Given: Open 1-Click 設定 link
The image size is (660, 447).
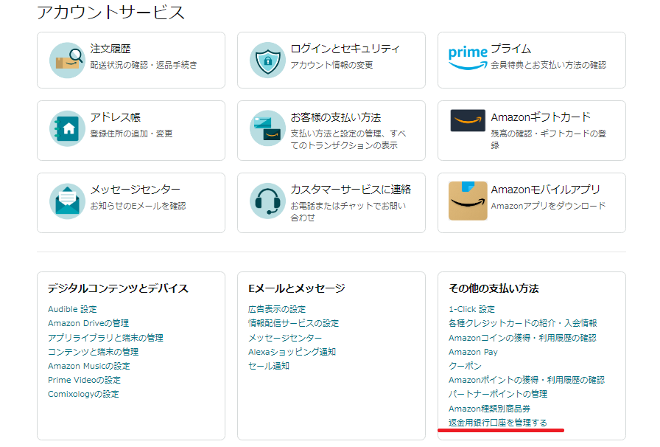Looking at the screenshot, I should 472,309.
